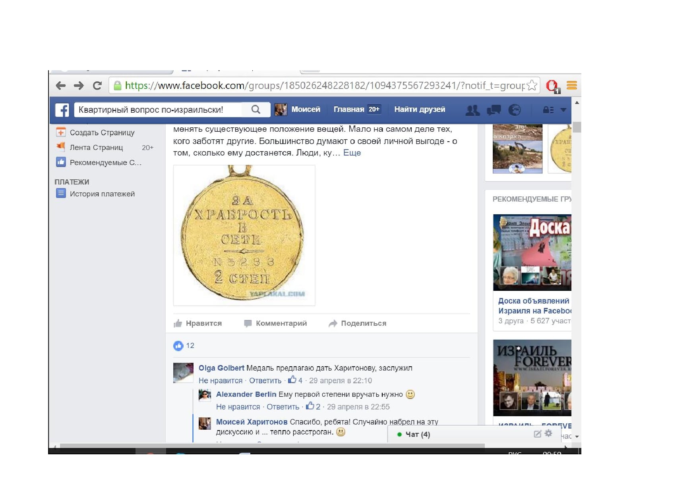Go back with the browser back arrow

coord(61,85)
